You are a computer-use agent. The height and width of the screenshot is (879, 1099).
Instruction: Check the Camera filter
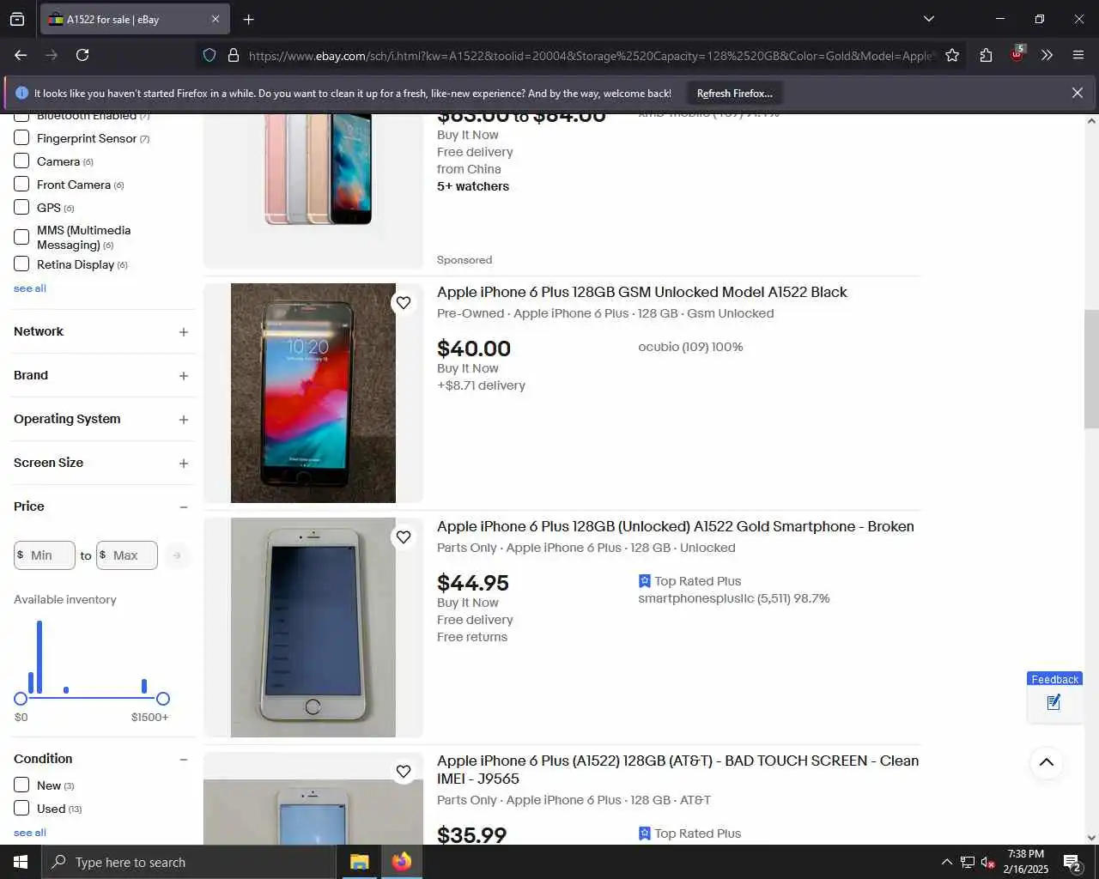pos(21,161)
